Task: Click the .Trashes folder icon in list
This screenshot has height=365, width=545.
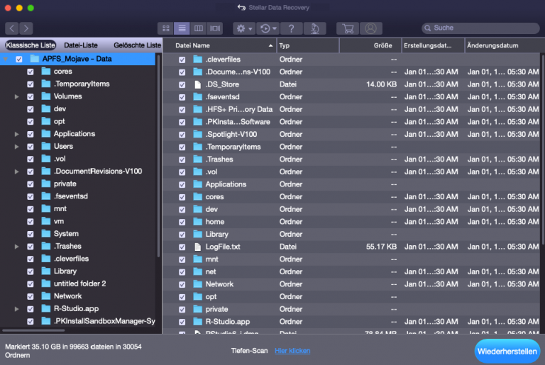Action: pyautogui.click(x=198, y=159)
